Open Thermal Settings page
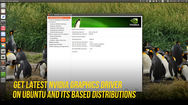Image resolution: width=188 pixels, height=105 pixels. pyautogui.click(x=56, y=36)
